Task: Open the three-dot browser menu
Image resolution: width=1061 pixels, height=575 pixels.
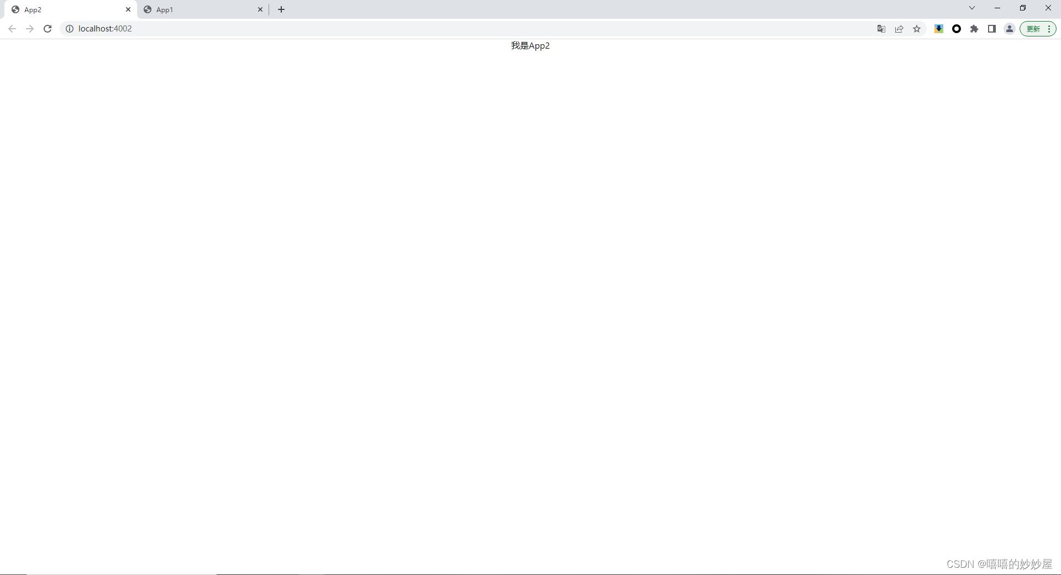Action: point(1049,29)
